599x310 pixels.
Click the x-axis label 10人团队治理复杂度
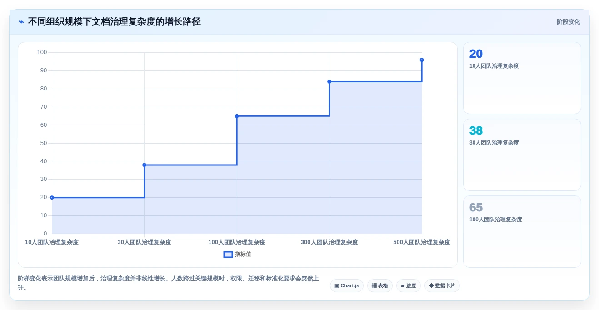tap(52, 242)
